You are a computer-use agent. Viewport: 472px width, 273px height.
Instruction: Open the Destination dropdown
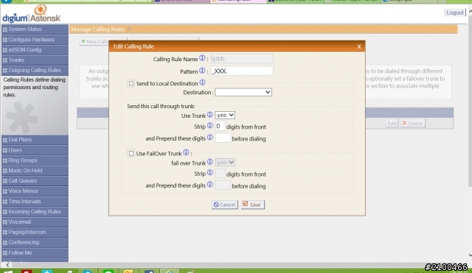coord(243,92)
